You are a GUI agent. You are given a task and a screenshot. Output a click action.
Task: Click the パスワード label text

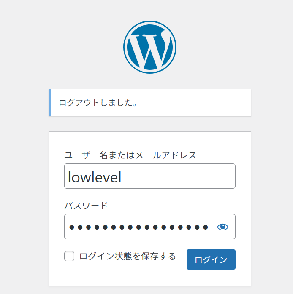[86, 206]
